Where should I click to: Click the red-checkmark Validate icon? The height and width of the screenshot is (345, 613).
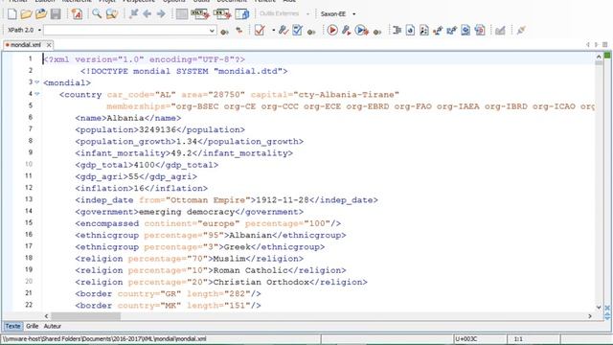click(x=260, y=30)
